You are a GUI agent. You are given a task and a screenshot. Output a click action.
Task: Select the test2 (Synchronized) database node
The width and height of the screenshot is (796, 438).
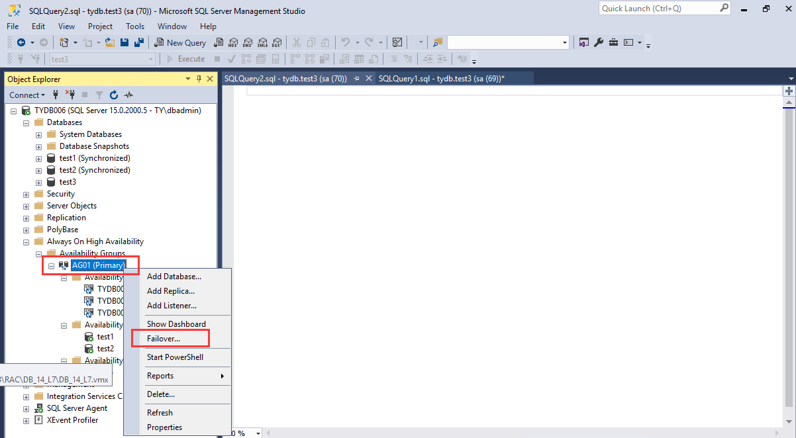pyautogui.click(x=95, y=170)
